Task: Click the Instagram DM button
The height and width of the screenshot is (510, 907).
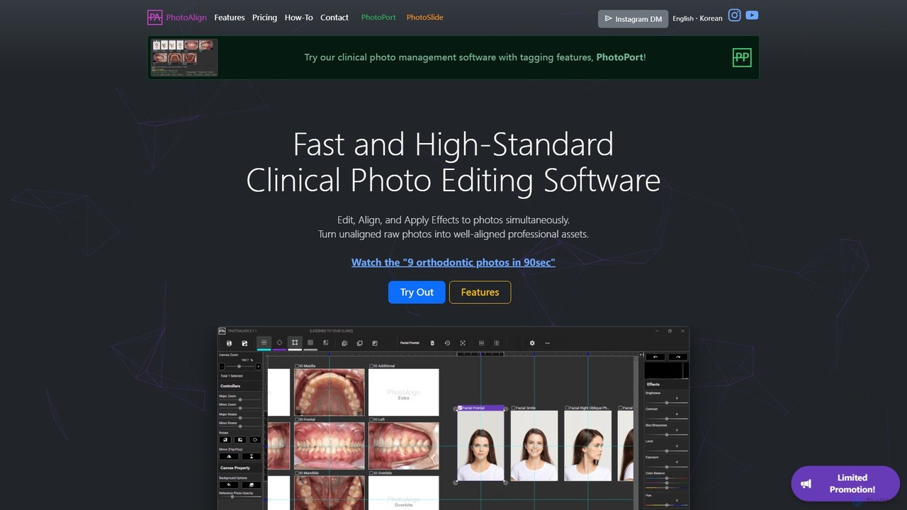Action: pos(633,18)
